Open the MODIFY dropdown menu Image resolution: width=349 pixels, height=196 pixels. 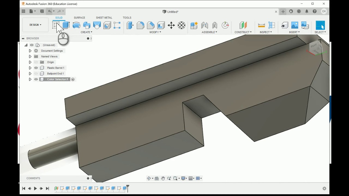[155, 32]
